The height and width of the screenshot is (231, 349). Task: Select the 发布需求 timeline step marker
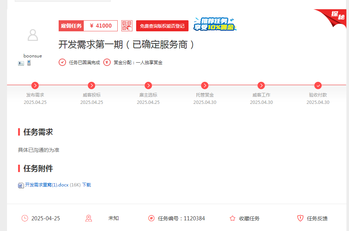point(35,85)
